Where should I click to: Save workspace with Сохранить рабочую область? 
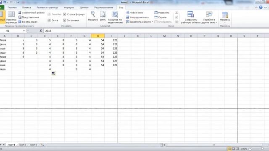(190, 17)
